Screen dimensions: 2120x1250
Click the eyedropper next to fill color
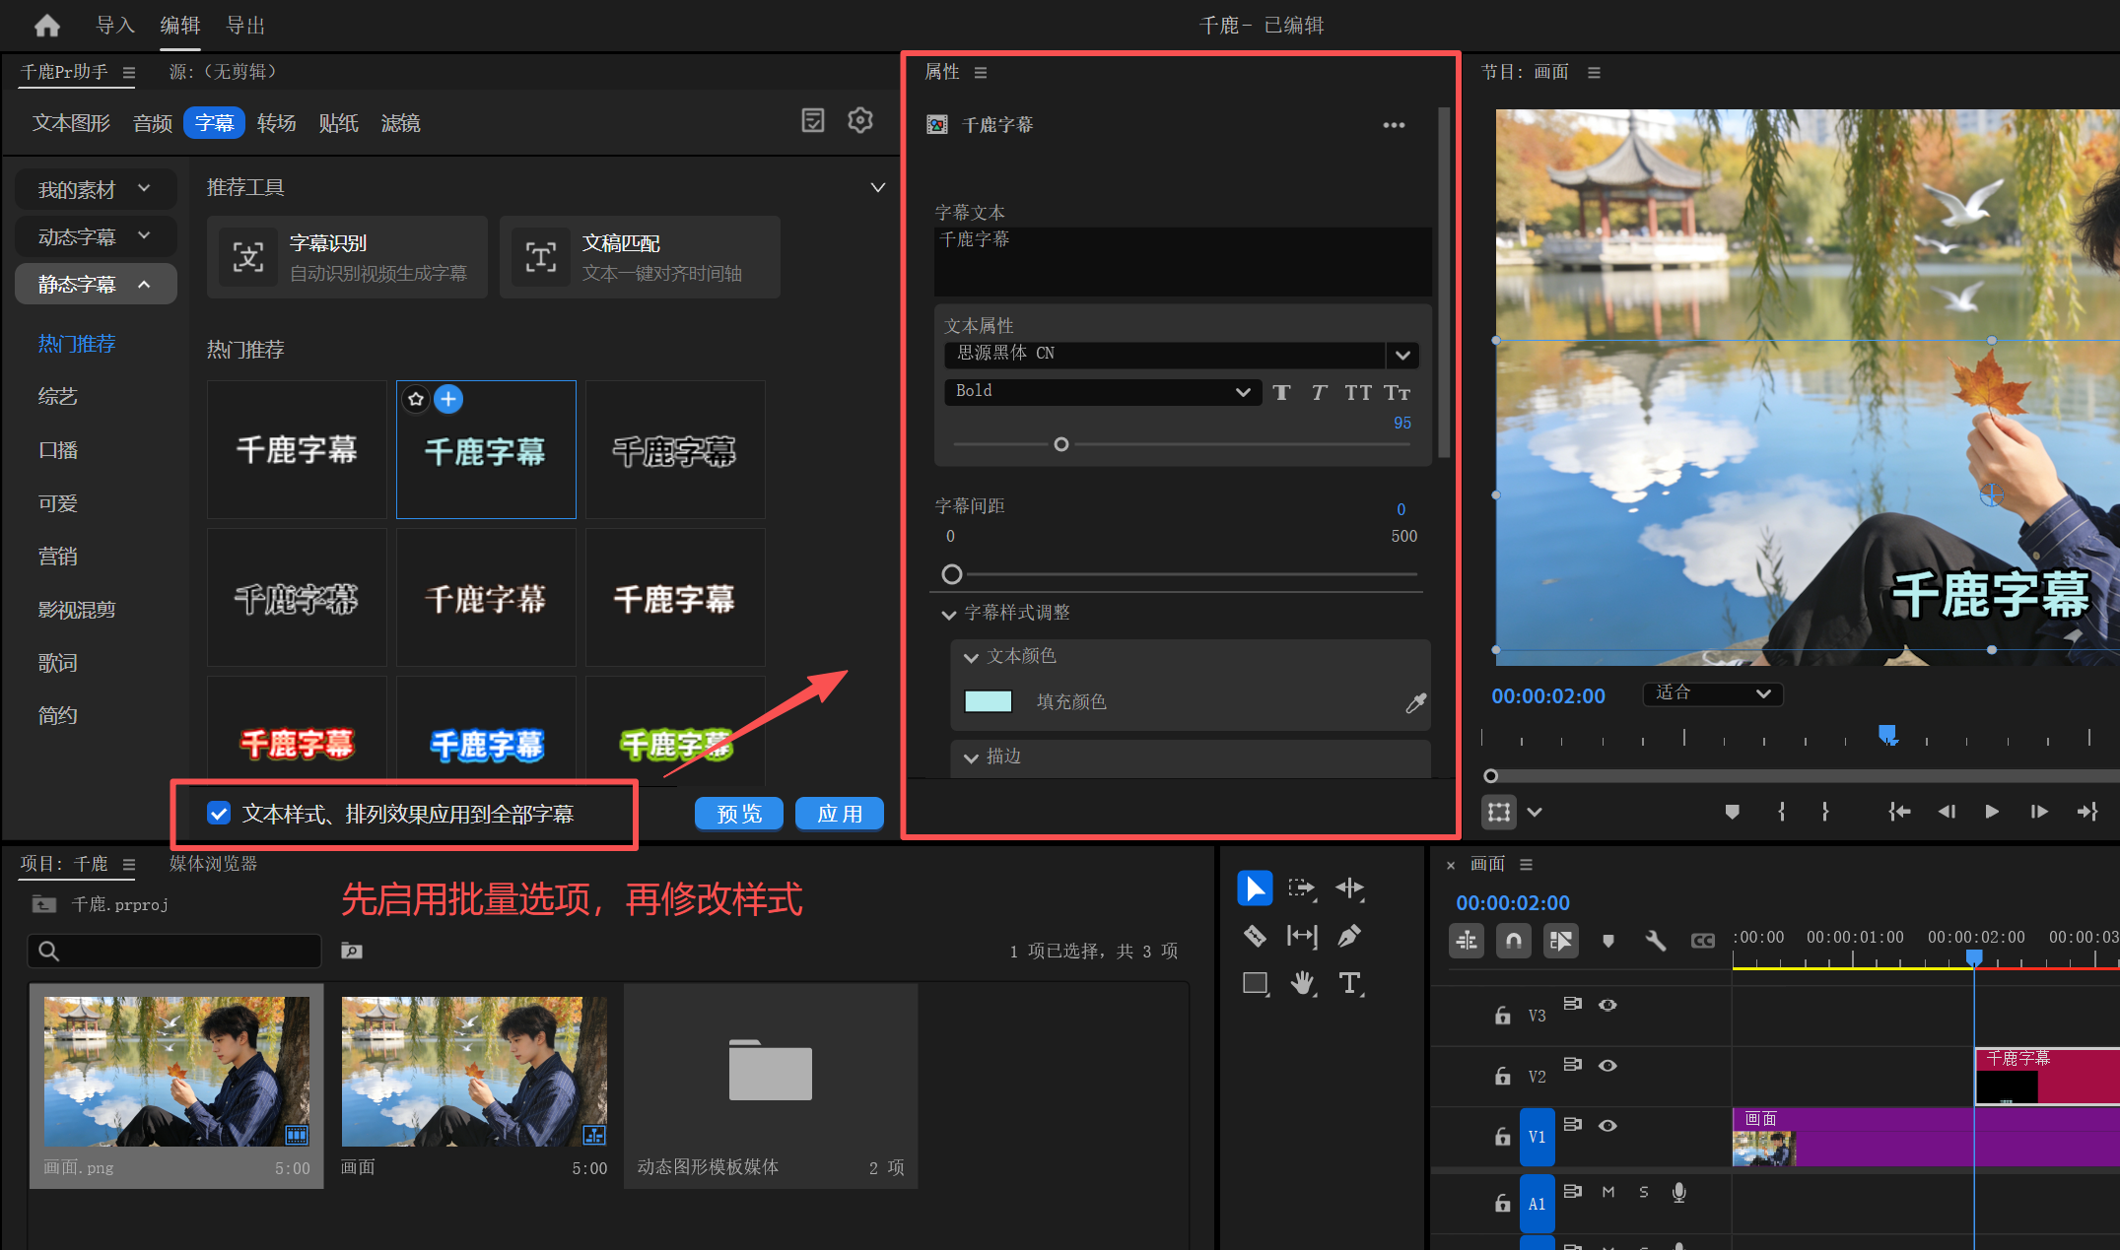1415,702
